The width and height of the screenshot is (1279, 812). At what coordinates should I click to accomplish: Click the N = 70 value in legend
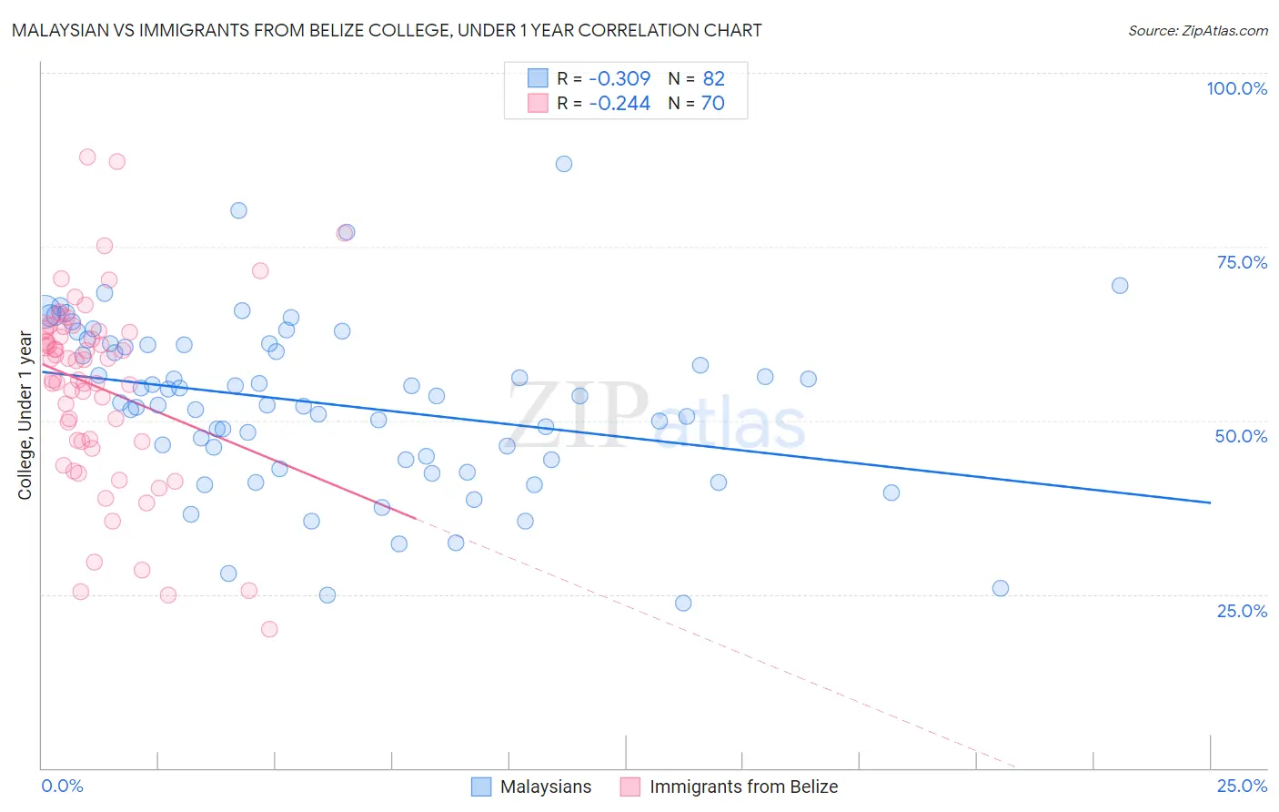point(696,103)
